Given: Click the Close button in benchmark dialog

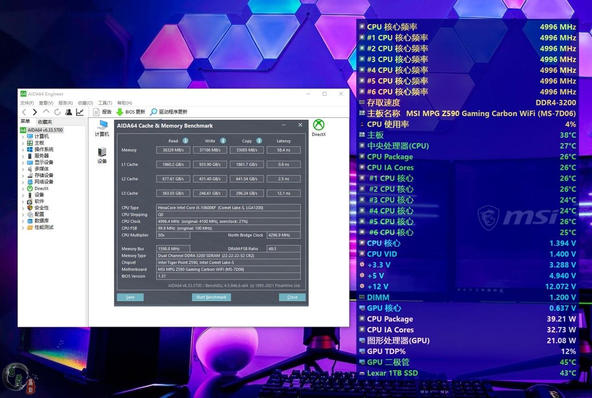Looking at the screenshot, I should pyautogui.click(x=292, y=297).
